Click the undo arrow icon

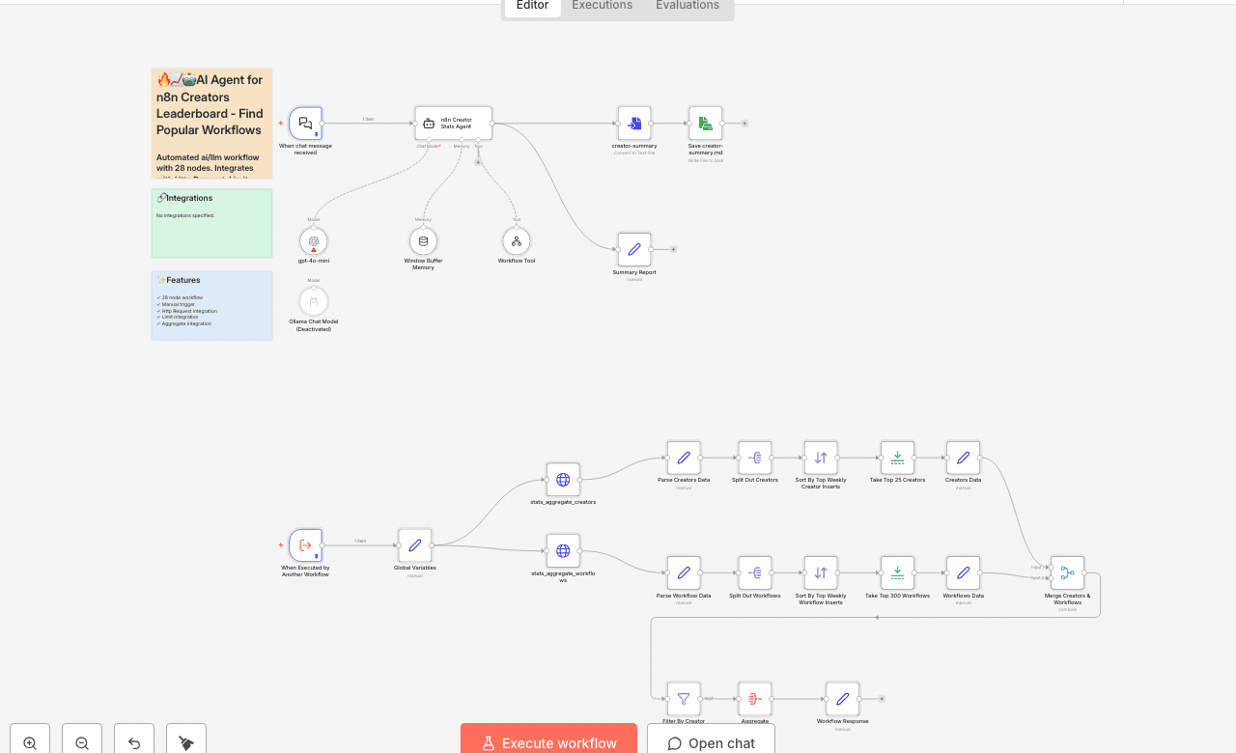tap(133, 741)
